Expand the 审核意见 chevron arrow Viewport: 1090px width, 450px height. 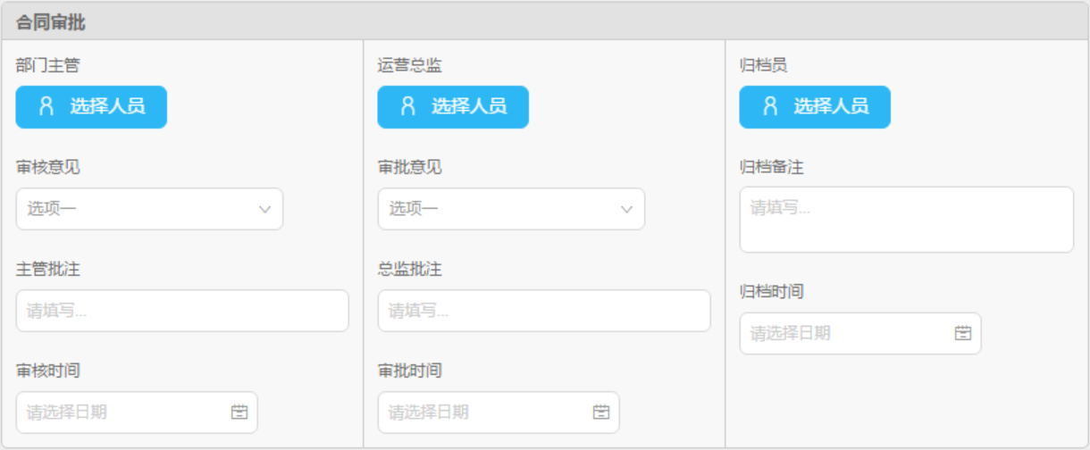tap(264, 209)
